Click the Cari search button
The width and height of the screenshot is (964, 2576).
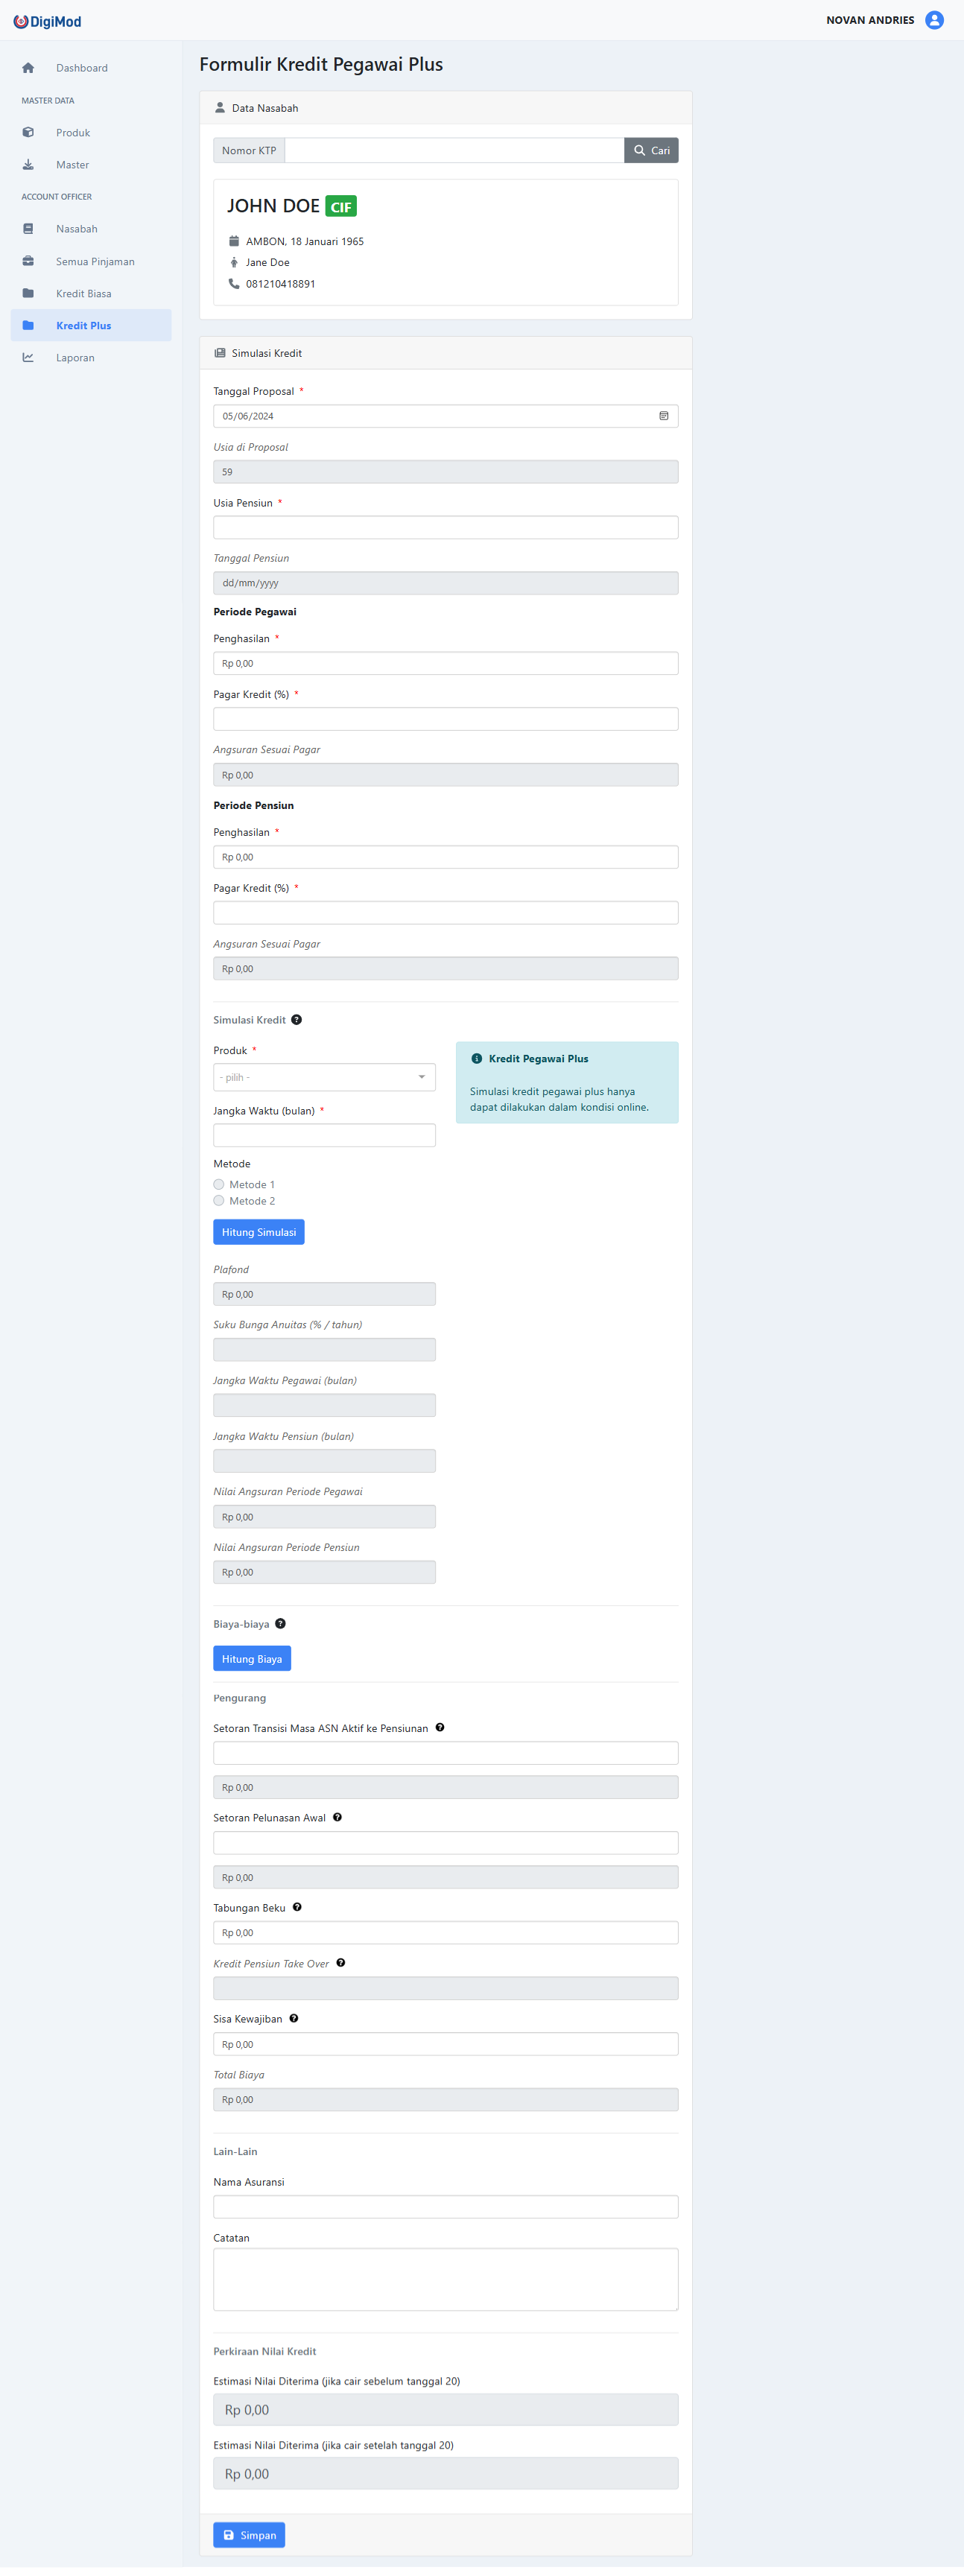[651, 150]
